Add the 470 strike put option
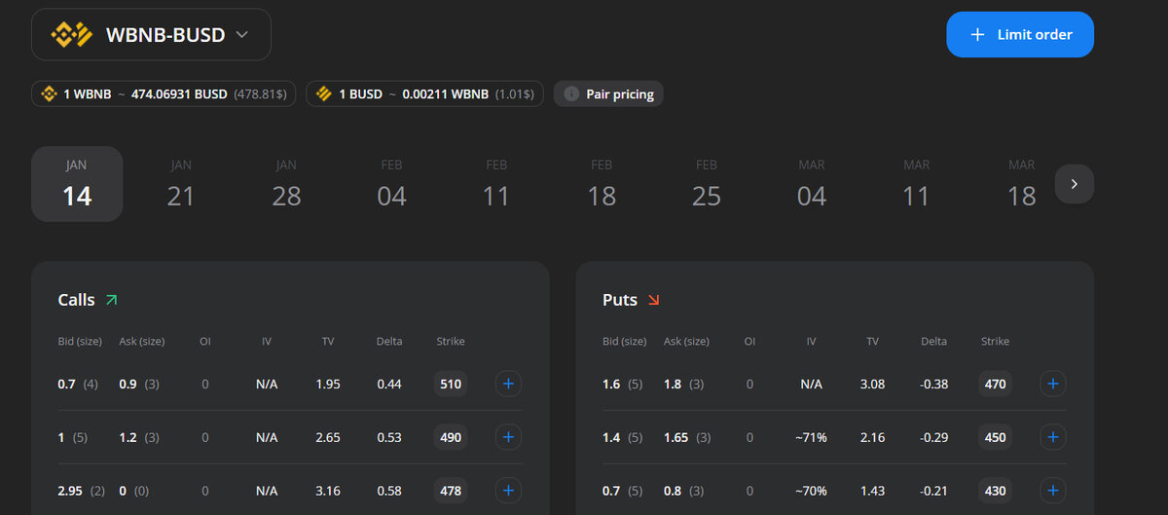The width and height of the screenshot is (1168, 515). pyautogui.click(x=1052, y=384)
